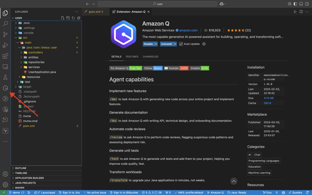
Task: Expand the JAVA PROJECTS section
Action: tap(25, 183)
